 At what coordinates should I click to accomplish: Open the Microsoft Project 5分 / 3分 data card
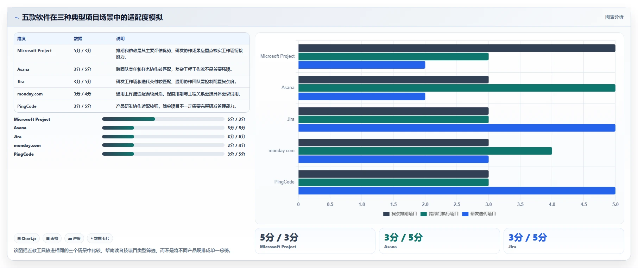315,241
